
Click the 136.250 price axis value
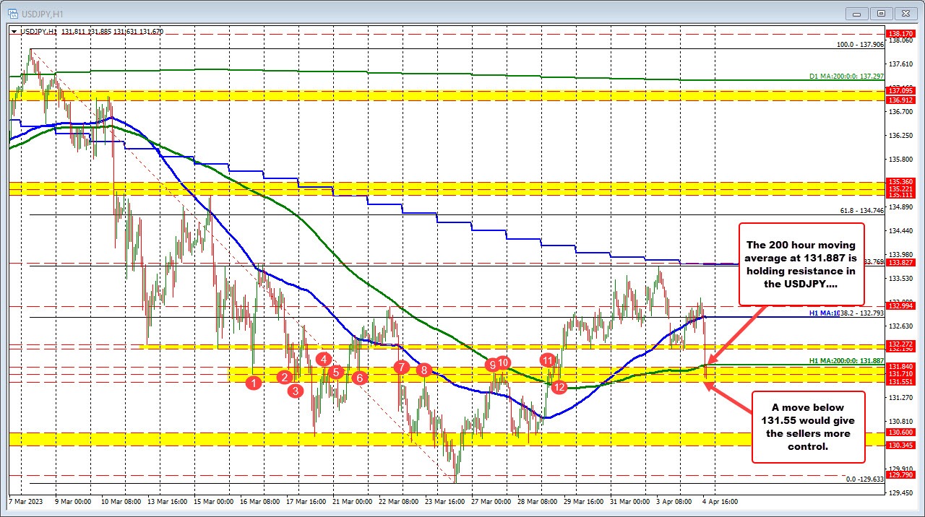point(902,135)
